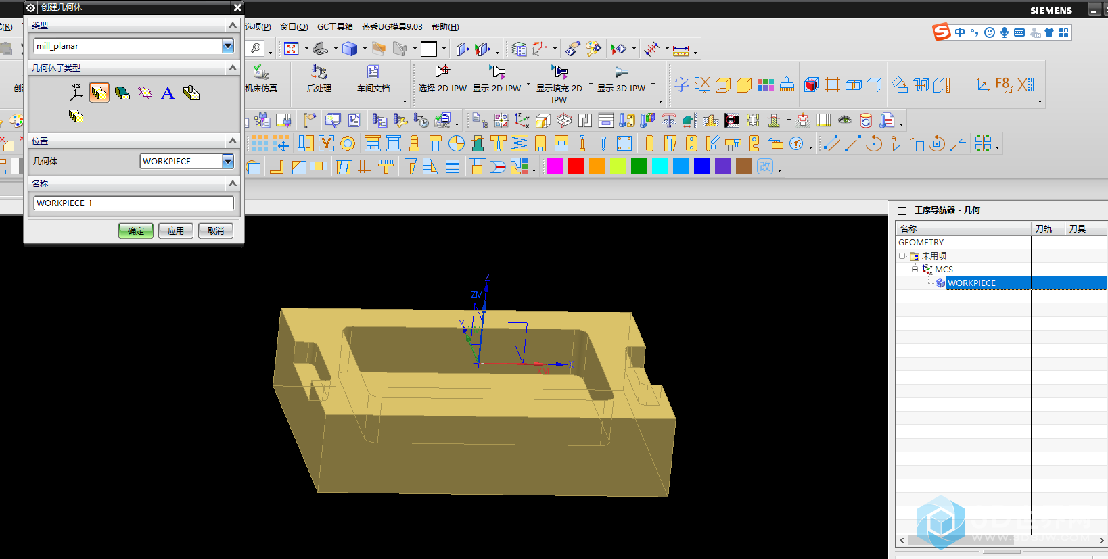Click the 应用 Apply button

[x=176, y=230]
